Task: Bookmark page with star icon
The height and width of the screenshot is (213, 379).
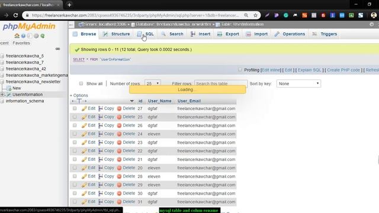Action: tap(255, 15)
